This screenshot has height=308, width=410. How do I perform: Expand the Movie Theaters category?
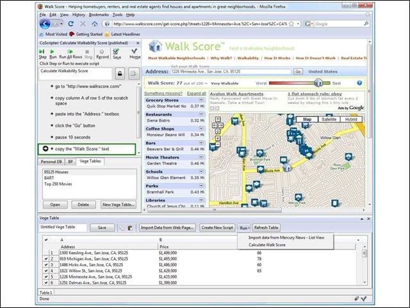point(201,157)
